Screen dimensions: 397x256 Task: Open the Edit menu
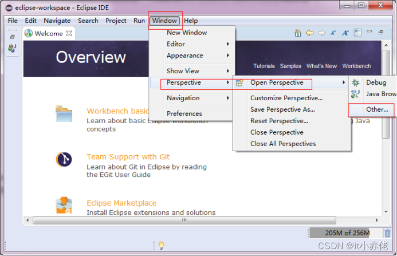click(x=30, y=21)
